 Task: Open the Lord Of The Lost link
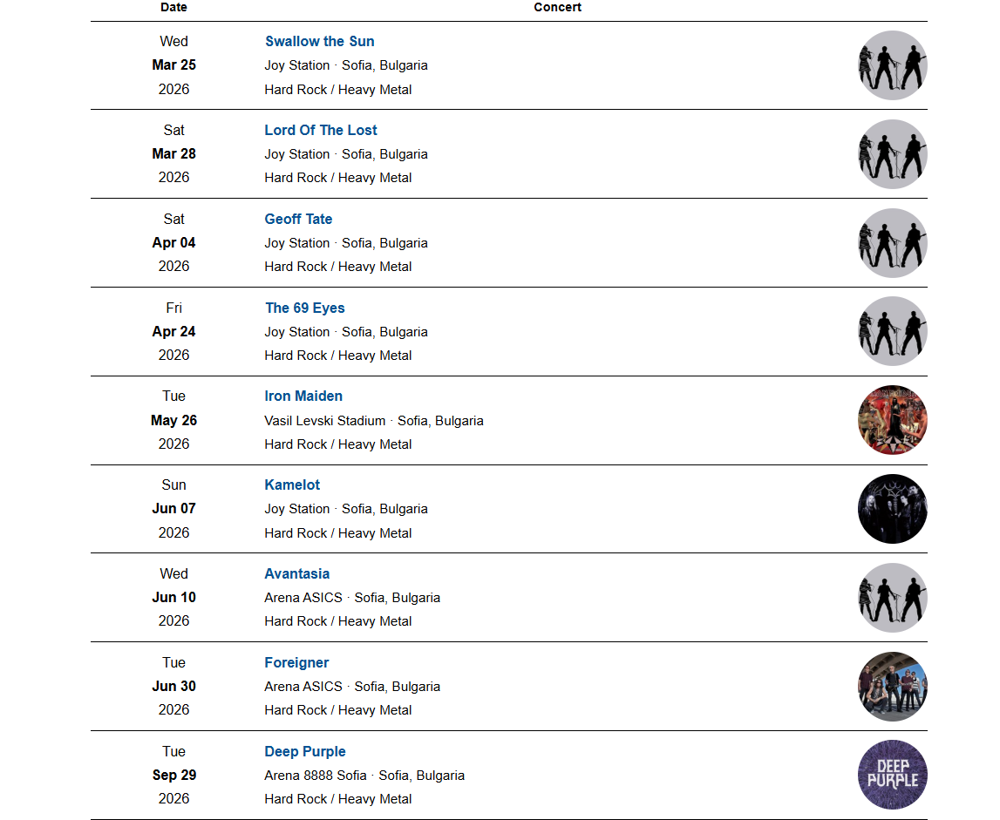point(320,130)
